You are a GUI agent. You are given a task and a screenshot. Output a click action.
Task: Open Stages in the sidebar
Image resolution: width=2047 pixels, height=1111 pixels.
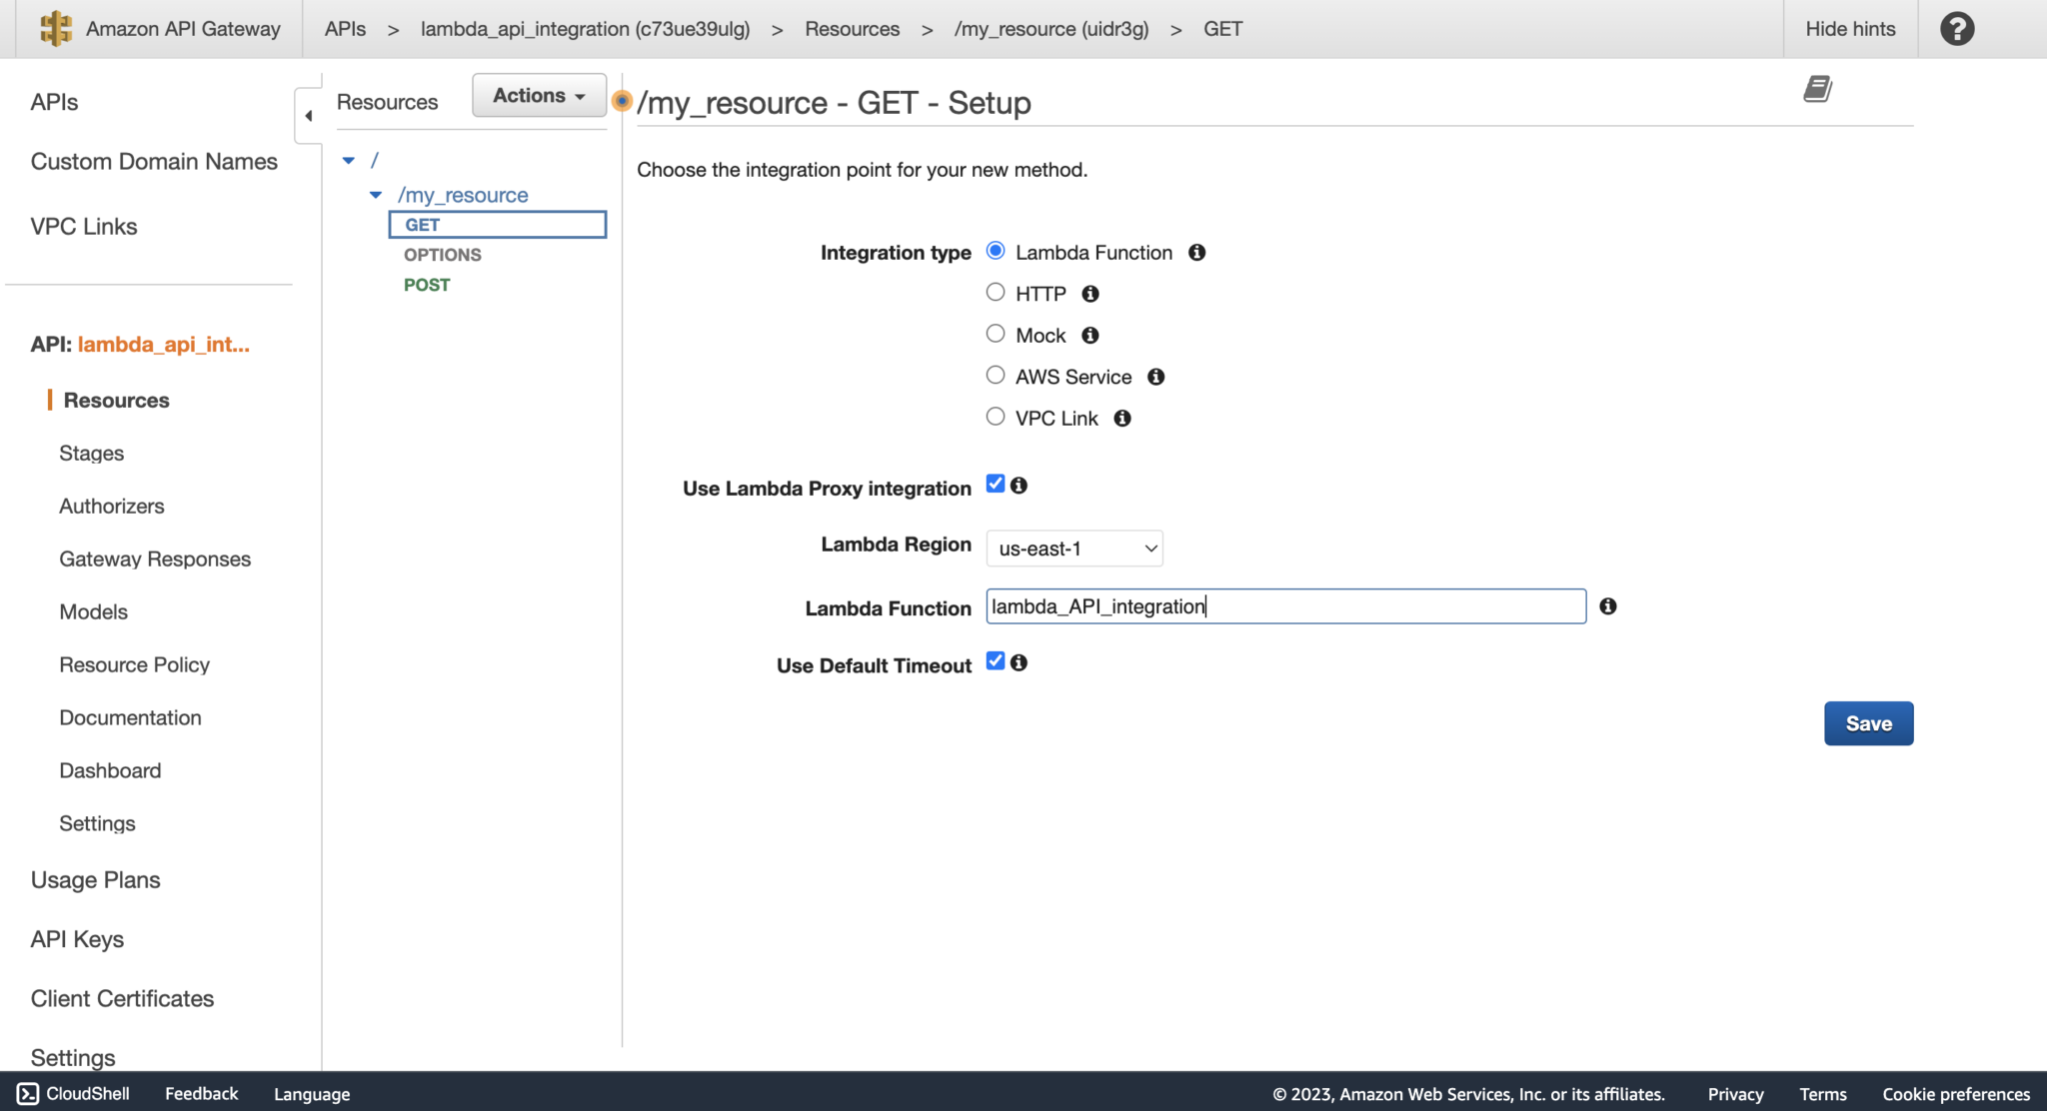pos(91,453)
